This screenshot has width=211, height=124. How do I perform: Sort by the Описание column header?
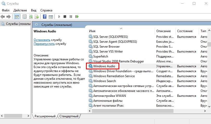click(163, 31)
